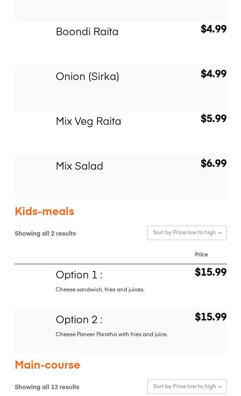
Task: Expand the Main-course sort dropdown chevron
Action: click(220, 387)
